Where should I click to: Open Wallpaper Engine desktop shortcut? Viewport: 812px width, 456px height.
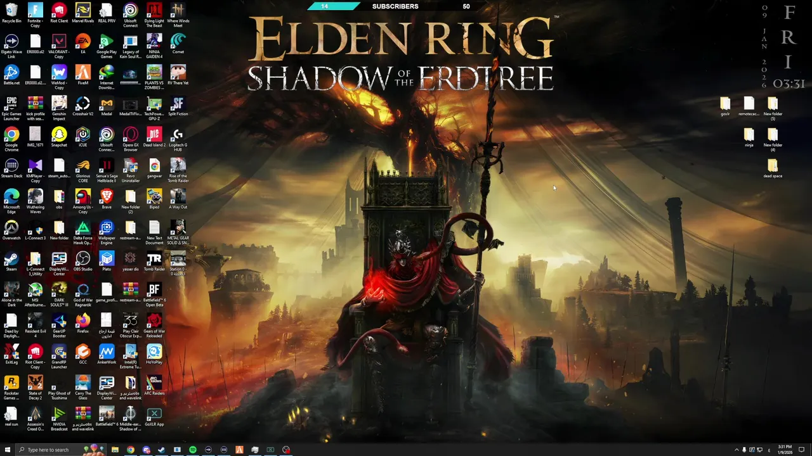click(107, 232)
